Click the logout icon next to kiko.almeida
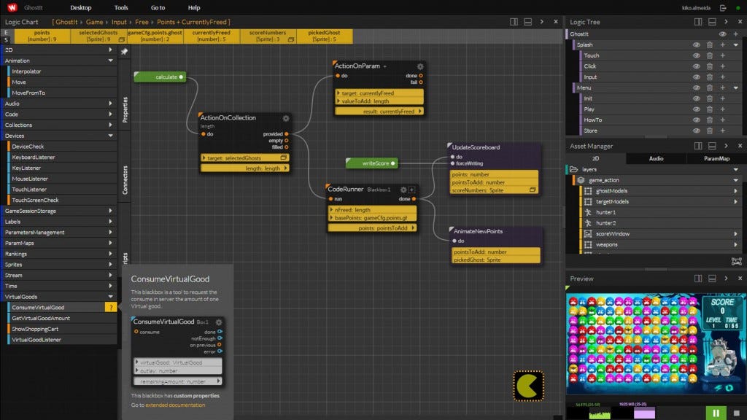The image size is (747, 420). point(723,7)
